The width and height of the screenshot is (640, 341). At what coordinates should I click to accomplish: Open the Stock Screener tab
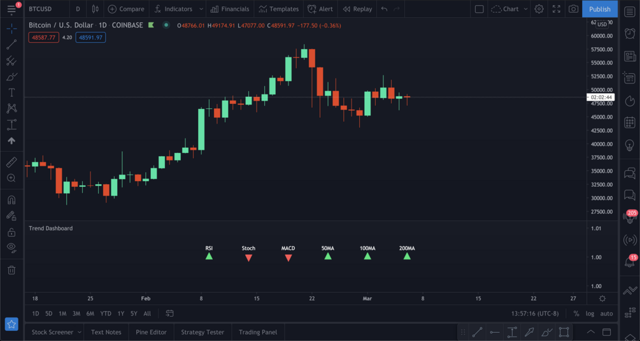tap(52, 332)
